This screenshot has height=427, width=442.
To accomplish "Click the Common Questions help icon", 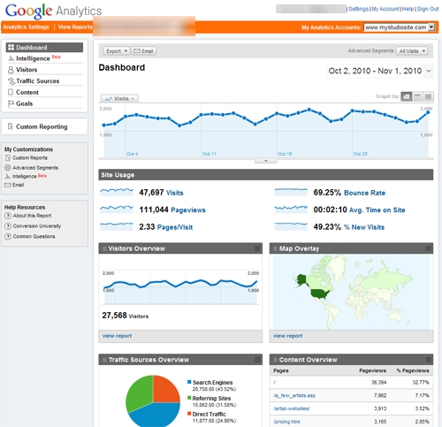I will (8, 237).
